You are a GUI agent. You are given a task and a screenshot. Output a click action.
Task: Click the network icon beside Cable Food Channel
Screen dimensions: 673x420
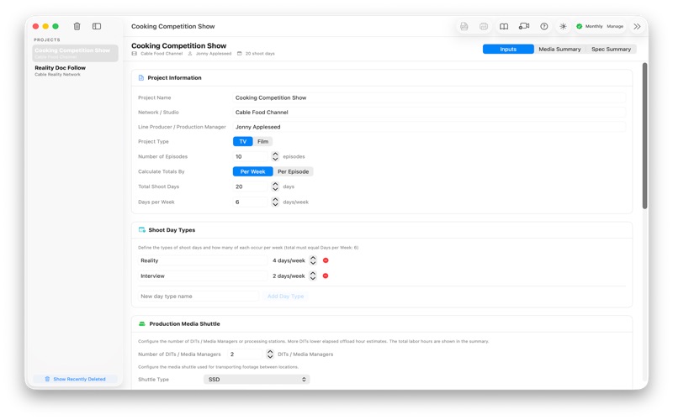135,54
